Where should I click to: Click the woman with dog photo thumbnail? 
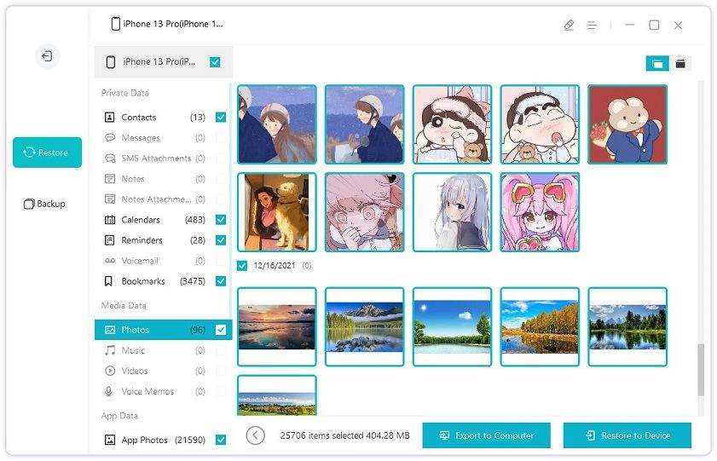(x=276, y=212)
